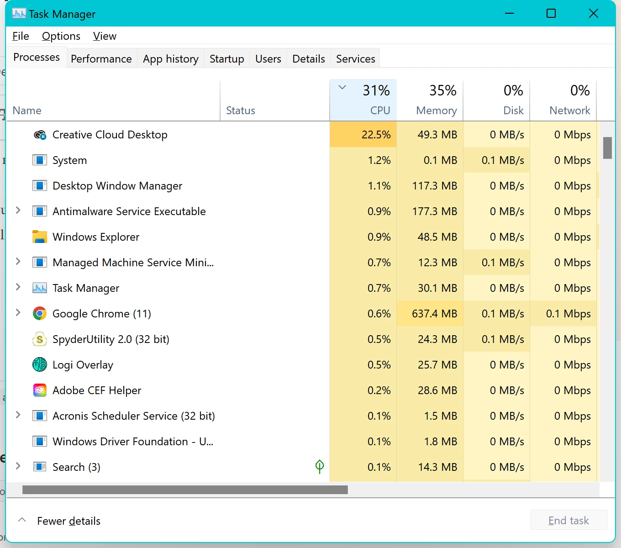
Task: Click the Fewer details link
Action: [68, 521]
